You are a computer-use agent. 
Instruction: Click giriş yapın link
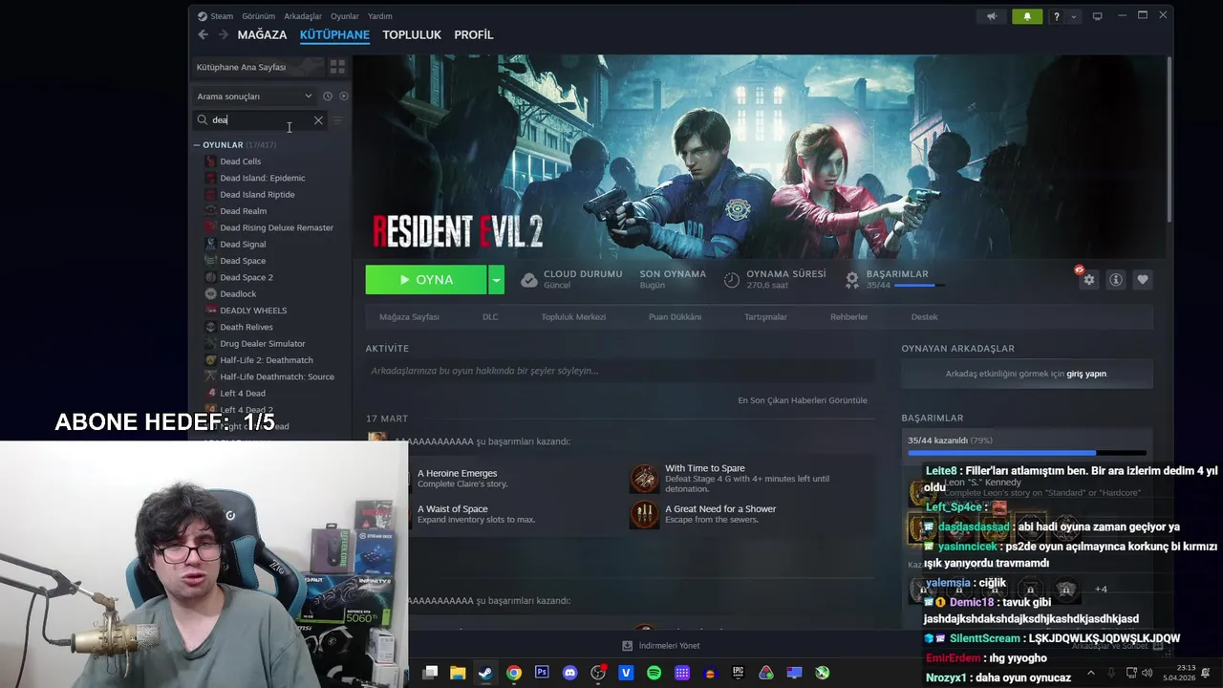[1086, 374]
